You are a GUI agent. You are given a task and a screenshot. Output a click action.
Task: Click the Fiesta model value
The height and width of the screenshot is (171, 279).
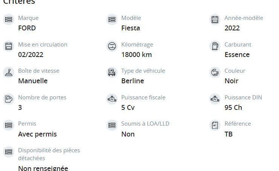(130, 28)
